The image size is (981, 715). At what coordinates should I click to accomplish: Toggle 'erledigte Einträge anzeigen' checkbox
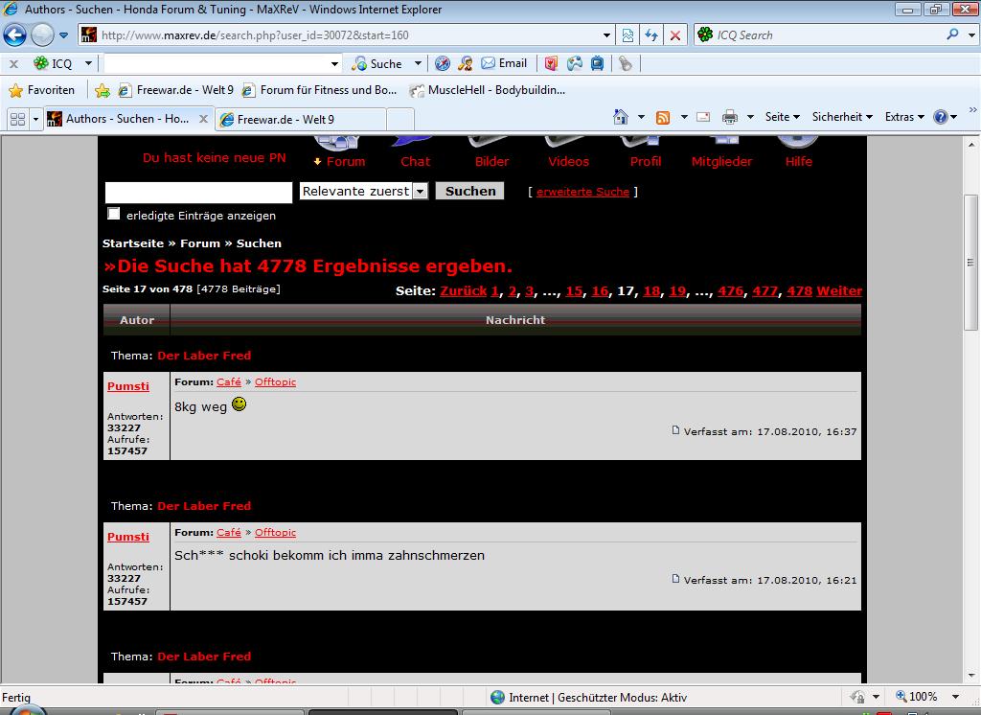tap(114, 214)
